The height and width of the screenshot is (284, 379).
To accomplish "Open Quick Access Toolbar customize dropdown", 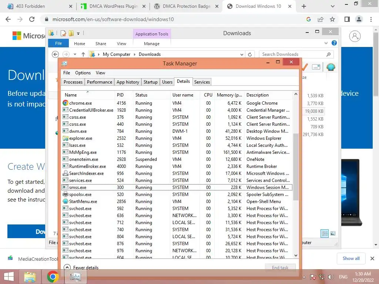I will tap(78, 34).
